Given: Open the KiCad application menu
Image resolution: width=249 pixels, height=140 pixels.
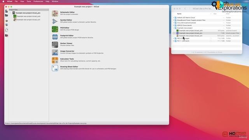Looking at the screenshot, I should tap(9, 2).
